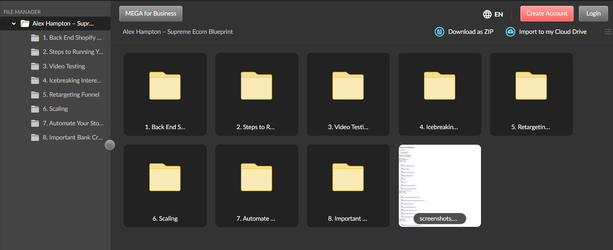Image resolution: width=613 pixels, height=250 pixels.
Task: Select '5. Retargeting Funnel' tree label
Action: tap(71, 95)
